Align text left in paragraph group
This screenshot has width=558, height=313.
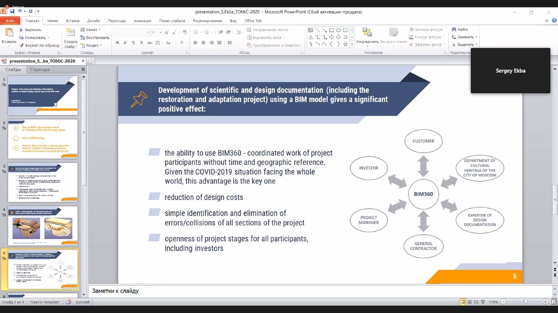[195, 43]
